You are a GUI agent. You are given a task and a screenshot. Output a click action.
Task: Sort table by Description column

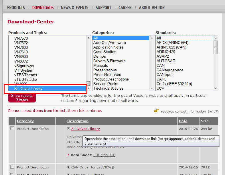click(78, 121)
